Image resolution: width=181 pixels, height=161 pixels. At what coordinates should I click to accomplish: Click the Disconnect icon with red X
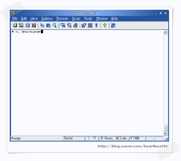point(34,25)
